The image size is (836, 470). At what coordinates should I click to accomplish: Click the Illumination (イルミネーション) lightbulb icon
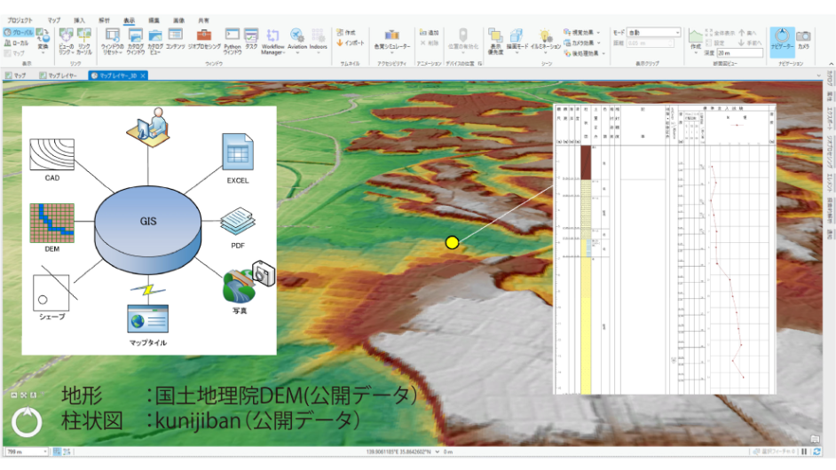pyautogui.click(x=545, y=35)
